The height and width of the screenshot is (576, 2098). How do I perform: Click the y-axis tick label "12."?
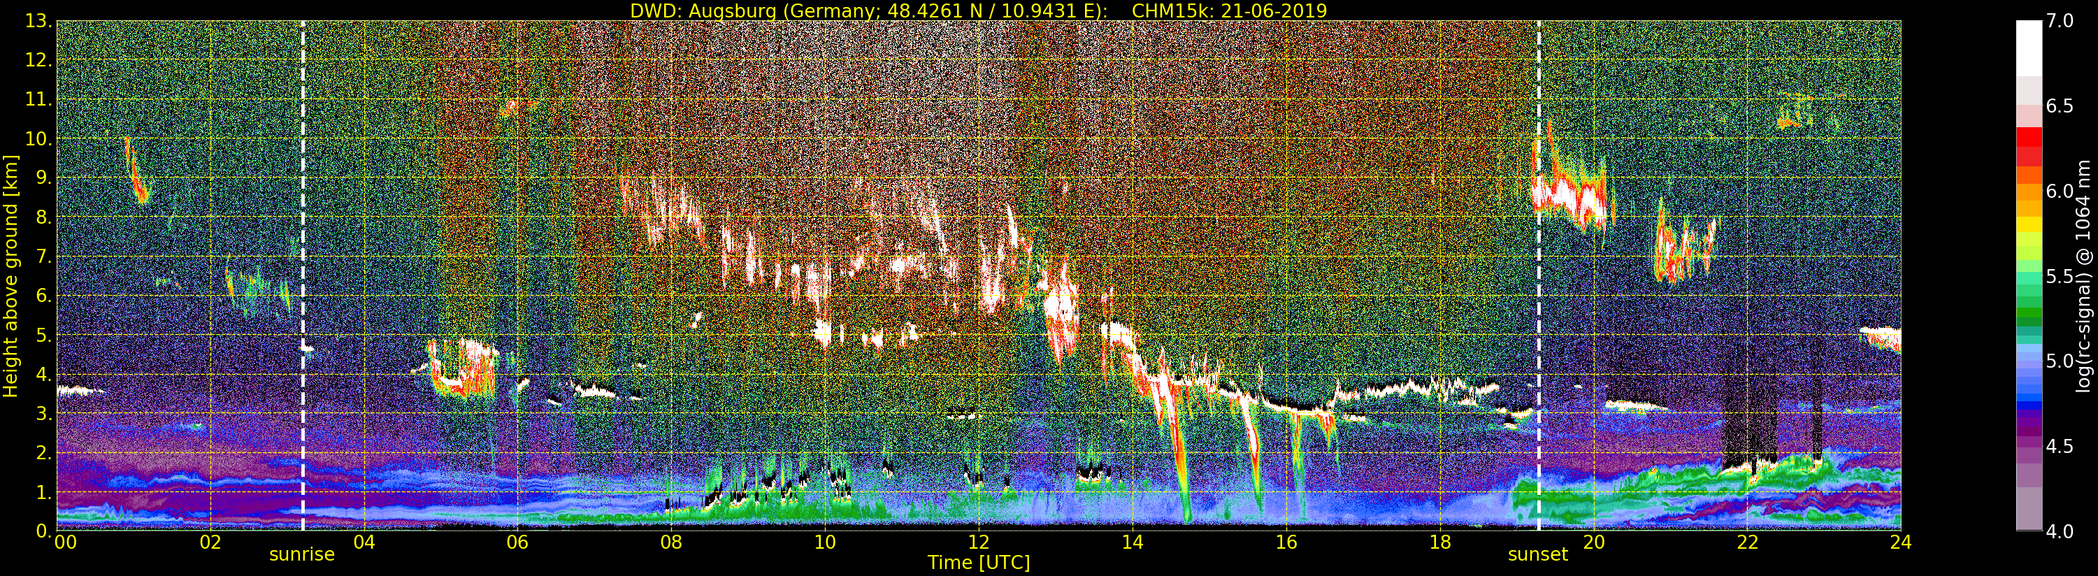coord(38,61)
